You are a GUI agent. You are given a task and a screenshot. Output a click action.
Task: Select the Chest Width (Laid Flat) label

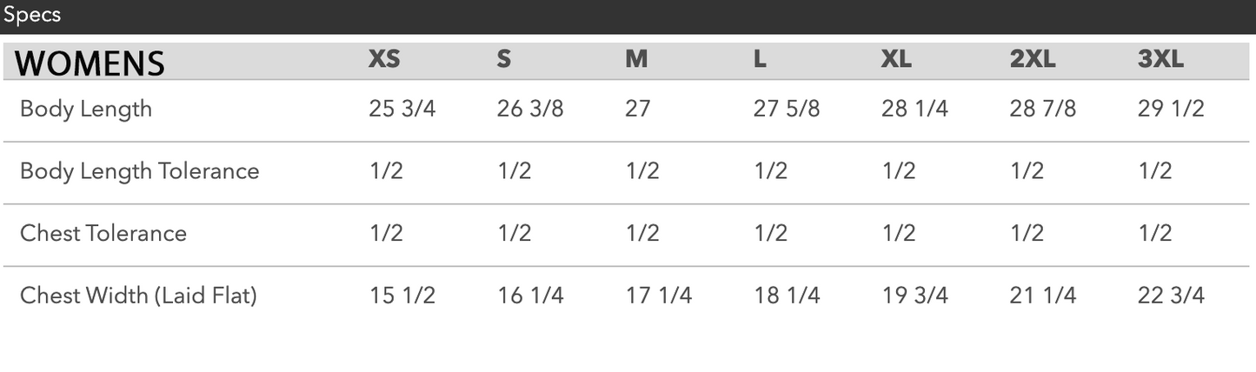click(138, 296)
